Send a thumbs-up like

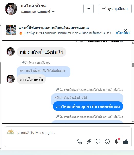(126, 141)
